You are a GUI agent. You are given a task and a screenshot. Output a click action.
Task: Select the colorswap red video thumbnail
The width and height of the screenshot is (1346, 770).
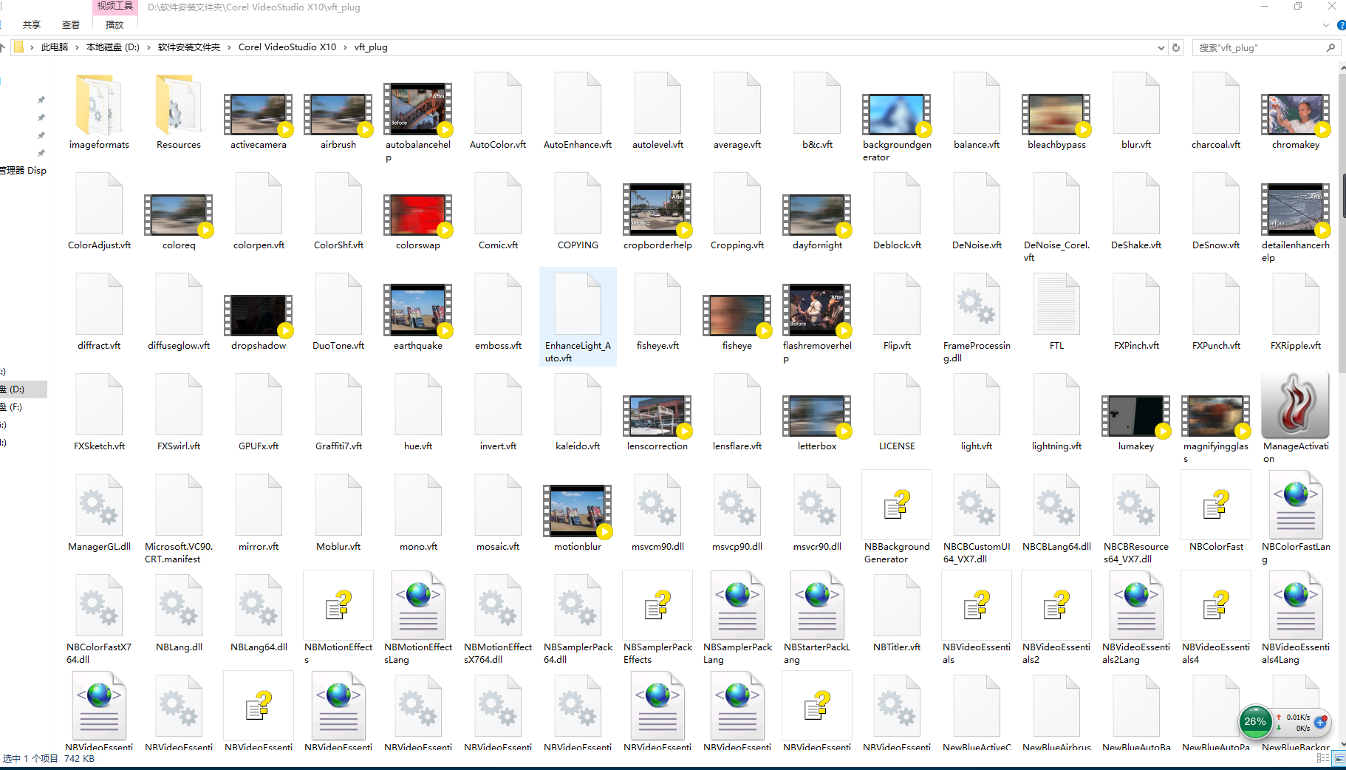tap(418, 215)
